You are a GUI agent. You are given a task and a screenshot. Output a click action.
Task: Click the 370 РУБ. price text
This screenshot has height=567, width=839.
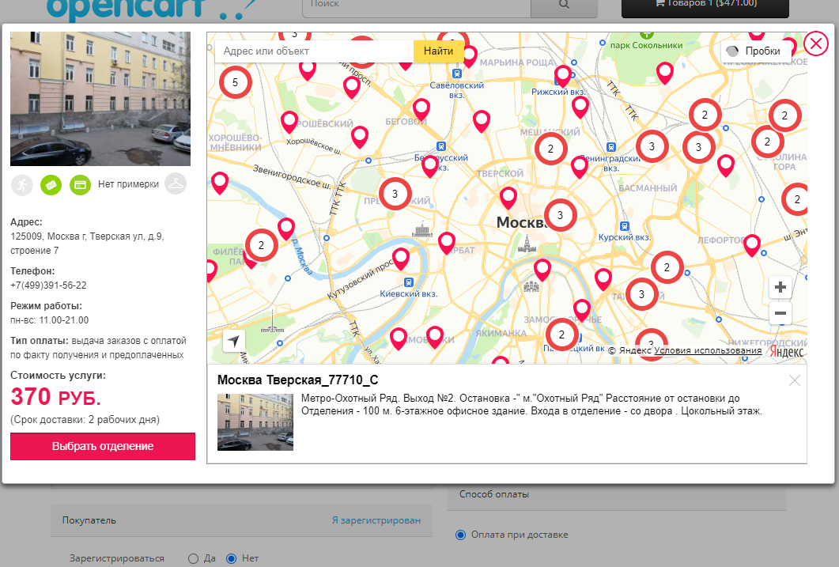pos(55,398)
